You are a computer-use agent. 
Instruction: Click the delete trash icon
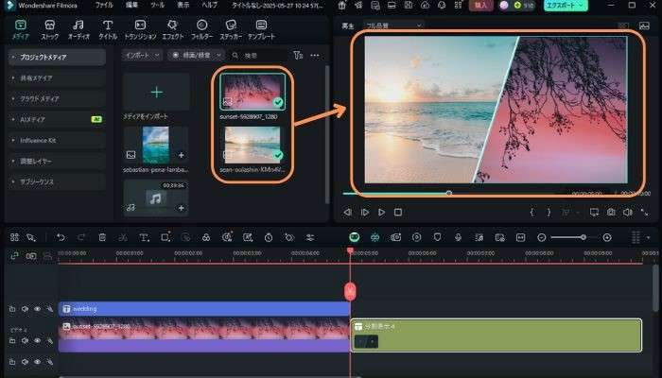(102, 237)
